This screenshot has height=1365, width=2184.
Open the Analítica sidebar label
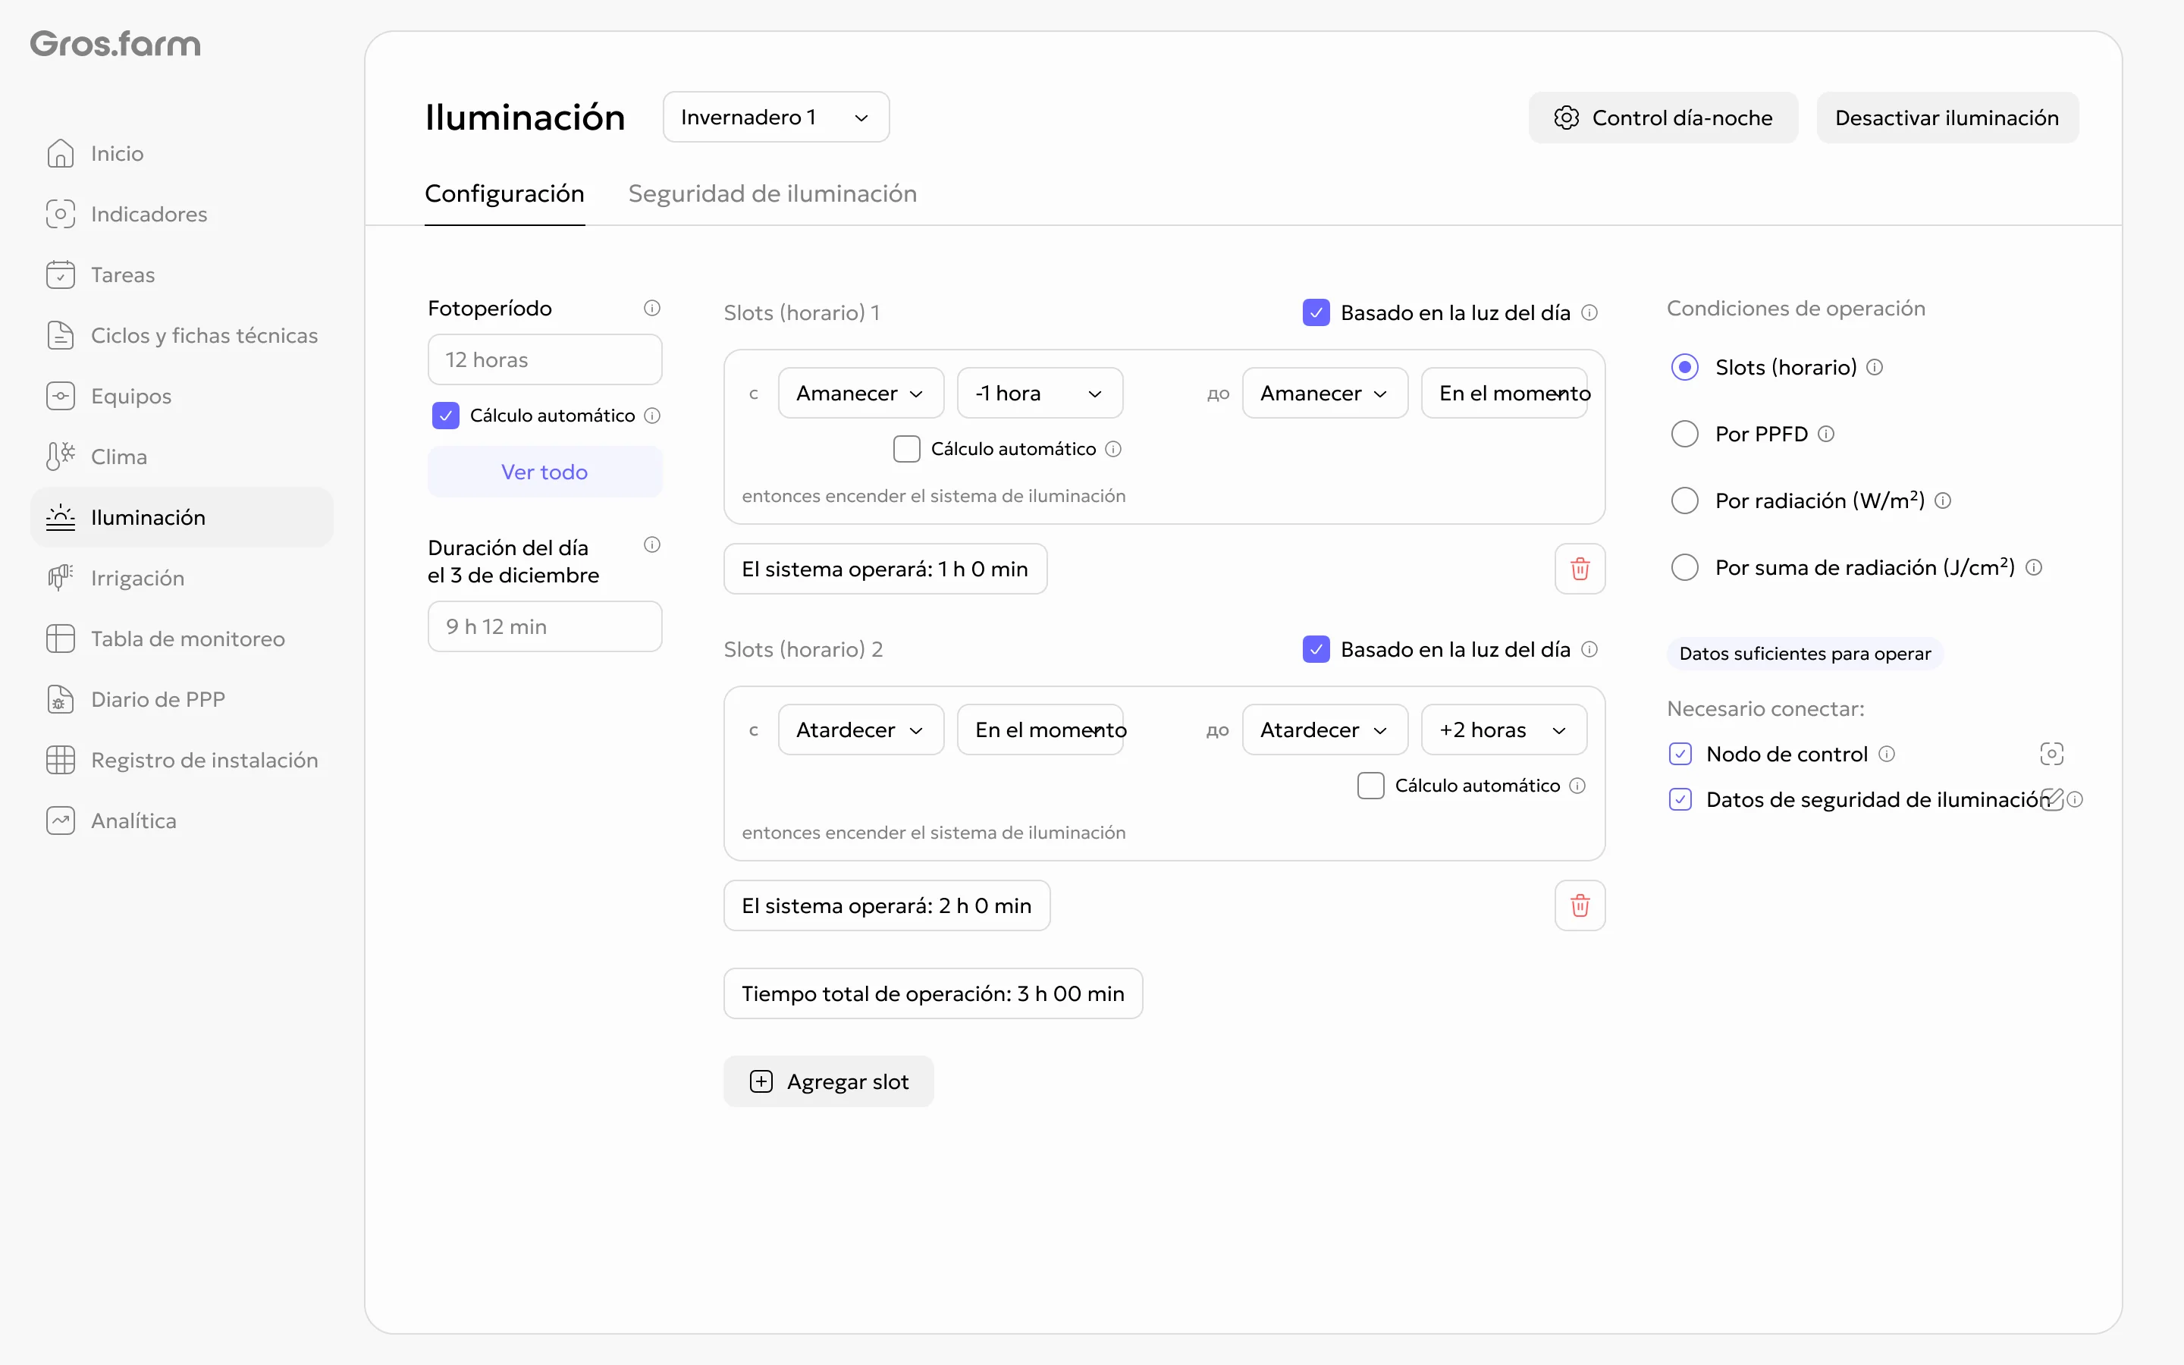coord(133,820)
